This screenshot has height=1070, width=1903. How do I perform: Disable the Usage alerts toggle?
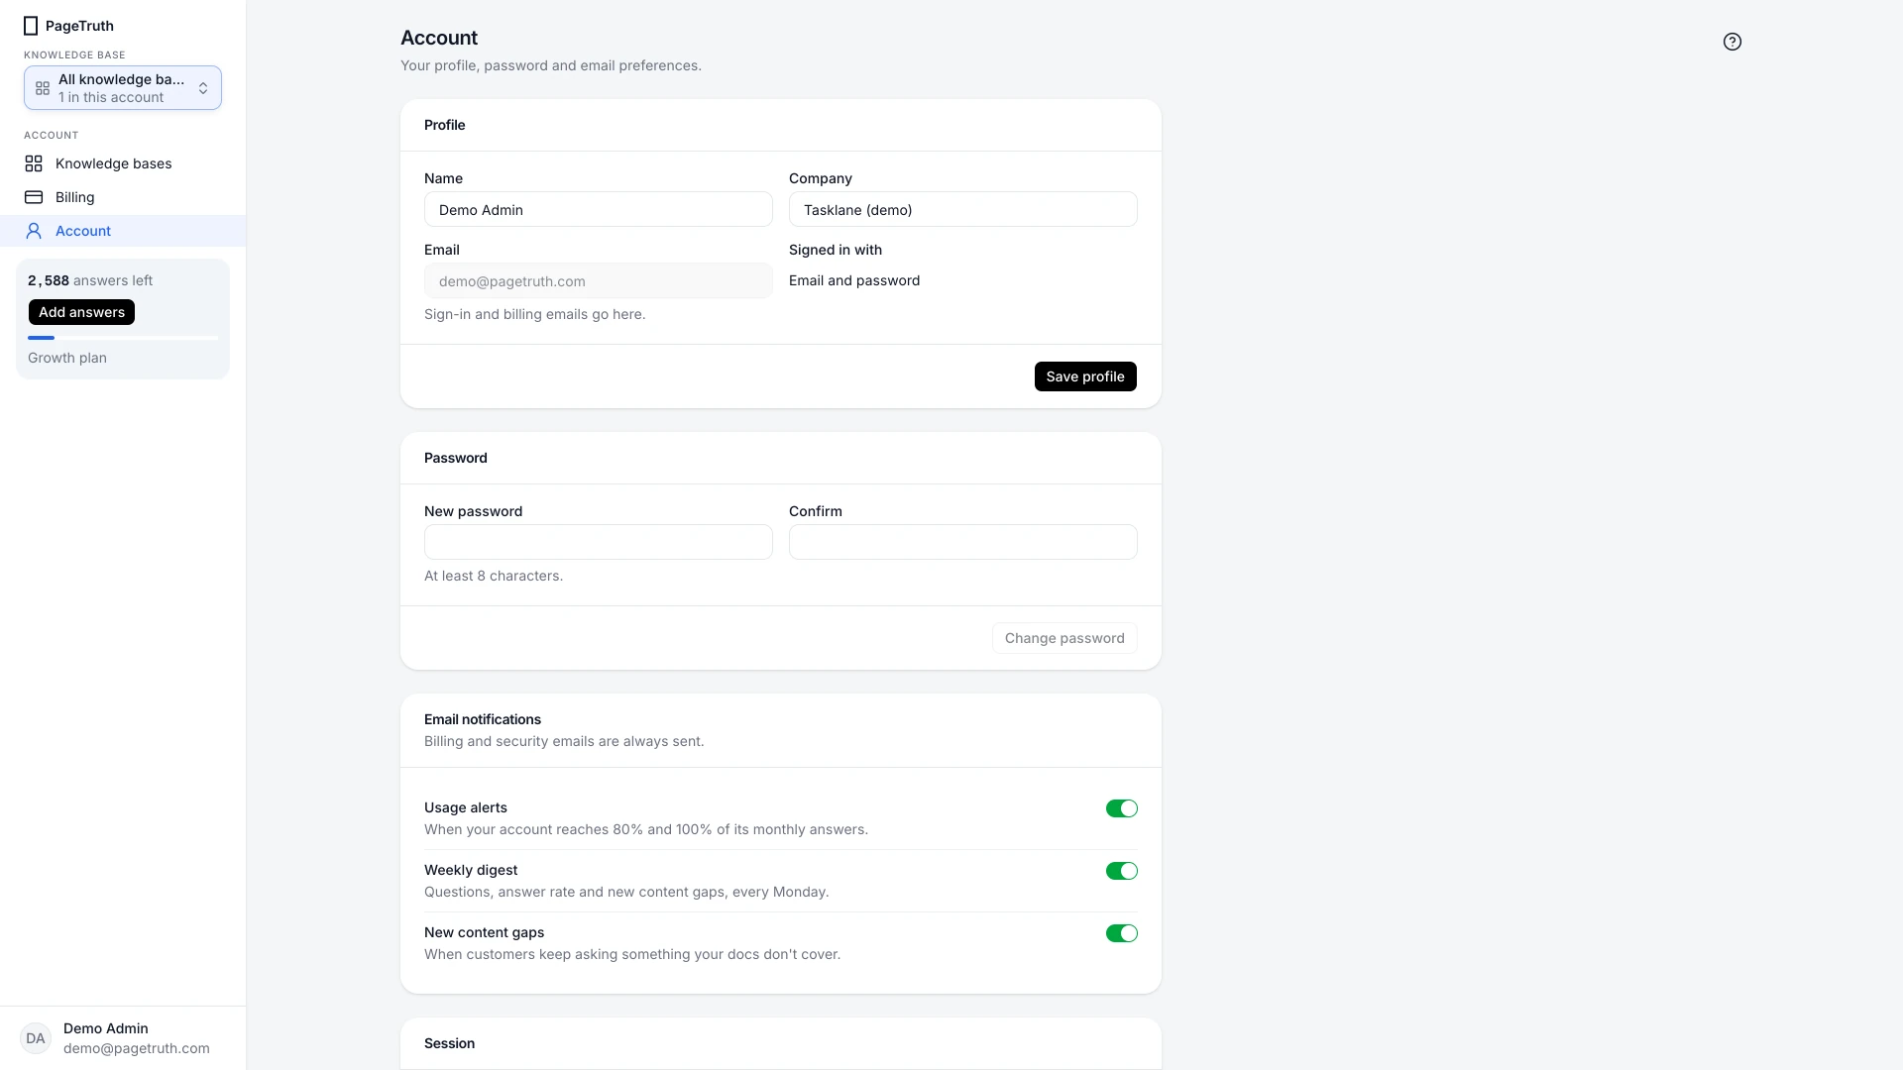click(1121, 808)
